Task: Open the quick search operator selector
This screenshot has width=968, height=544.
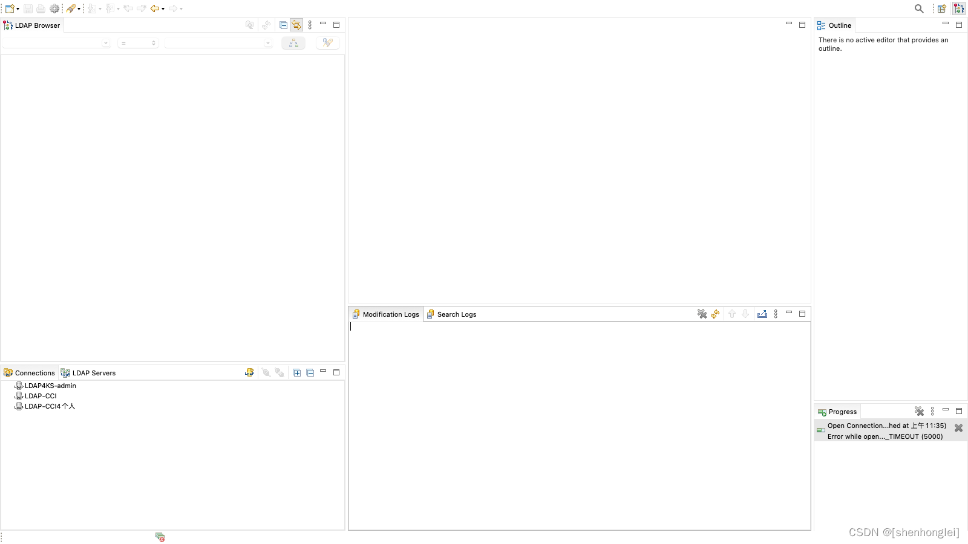Action: click(138, 43)
